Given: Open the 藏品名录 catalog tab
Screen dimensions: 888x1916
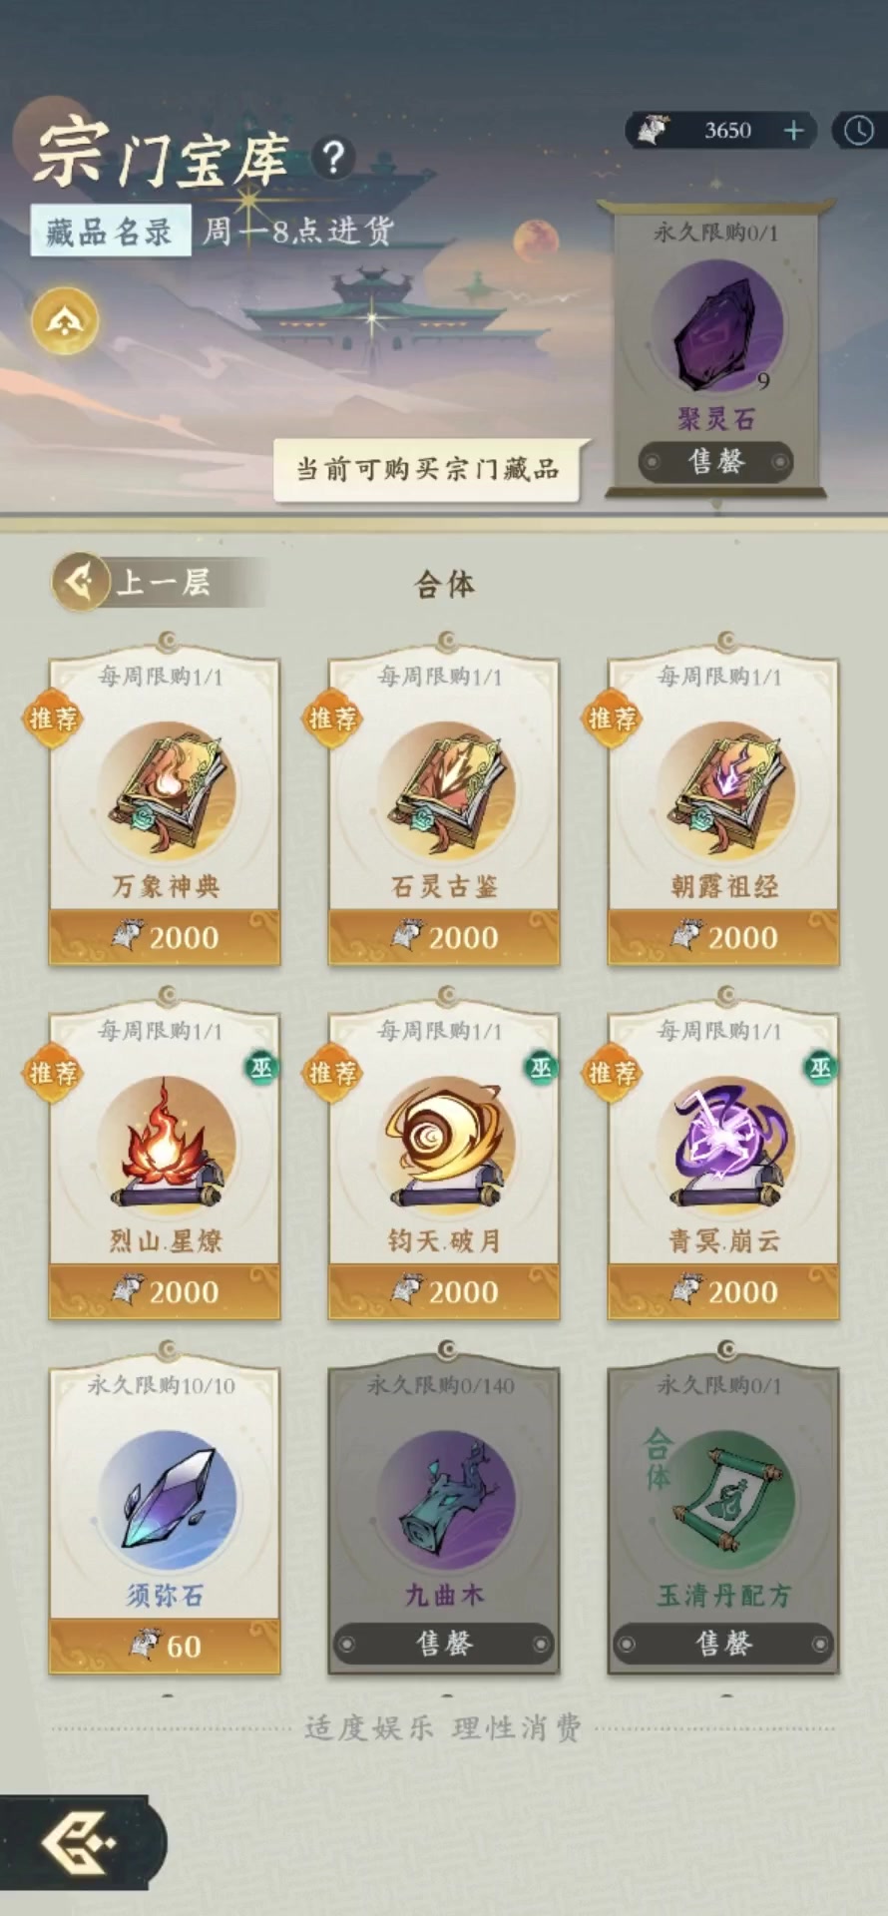Looking at the screenshot, I should click(x=110, y=232).
